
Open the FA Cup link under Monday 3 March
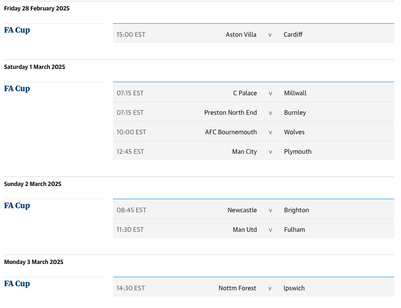click(17, 284)
